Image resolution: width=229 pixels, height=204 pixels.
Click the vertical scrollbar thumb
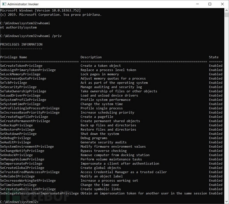click(226, 15)
